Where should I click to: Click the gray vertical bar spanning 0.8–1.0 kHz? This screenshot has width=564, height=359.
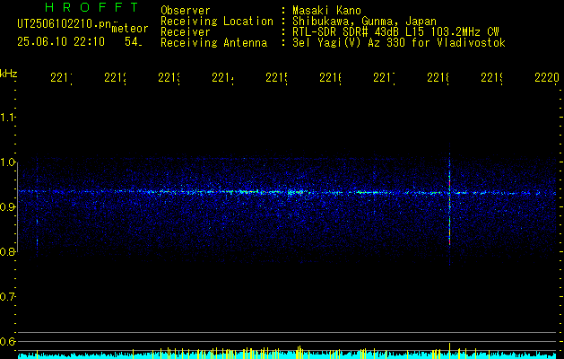[17, 207]
